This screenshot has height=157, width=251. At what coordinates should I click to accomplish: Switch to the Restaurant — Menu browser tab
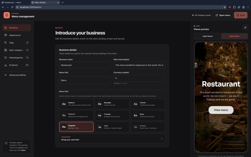[x=15, y=2]
